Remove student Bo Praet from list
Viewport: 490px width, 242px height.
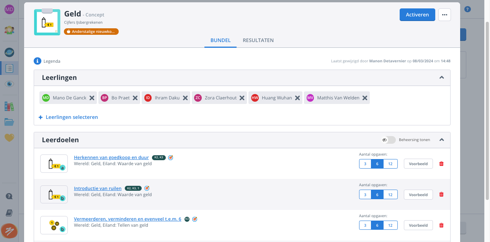(135, 98)
